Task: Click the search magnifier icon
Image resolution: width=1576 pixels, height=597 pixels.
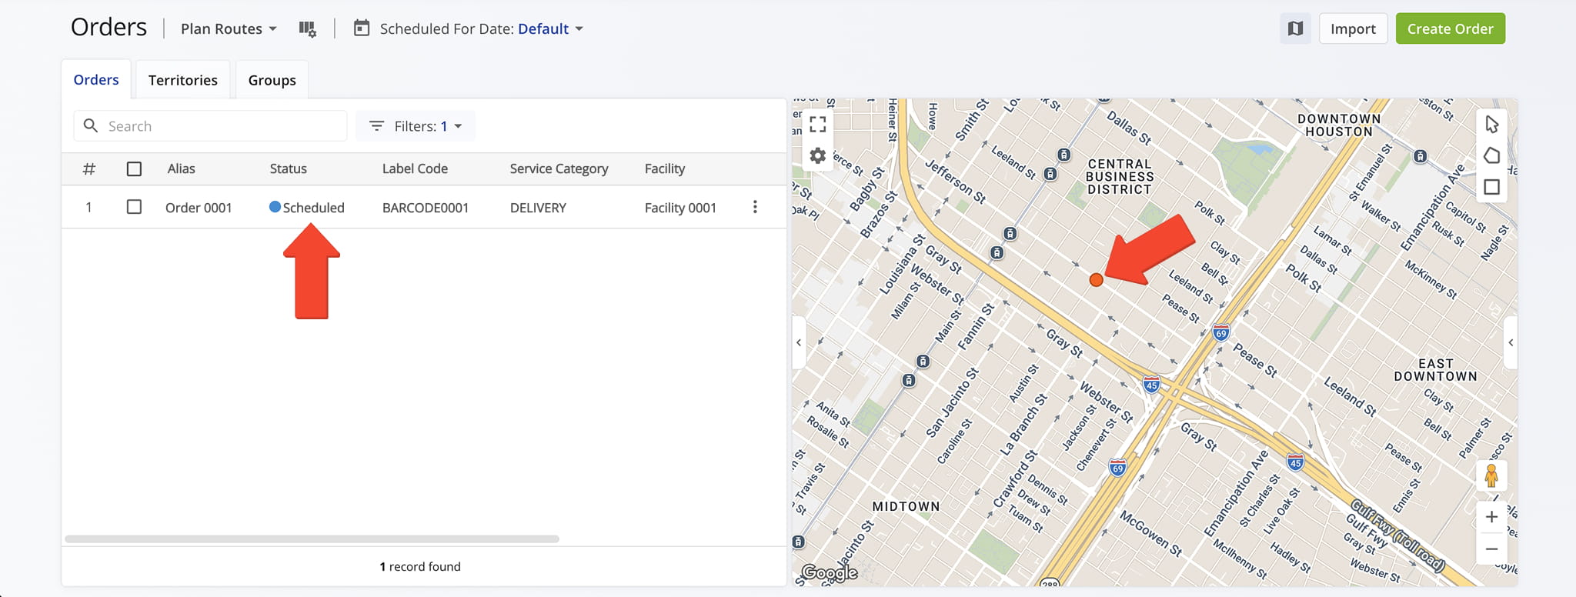Action: 91,125
